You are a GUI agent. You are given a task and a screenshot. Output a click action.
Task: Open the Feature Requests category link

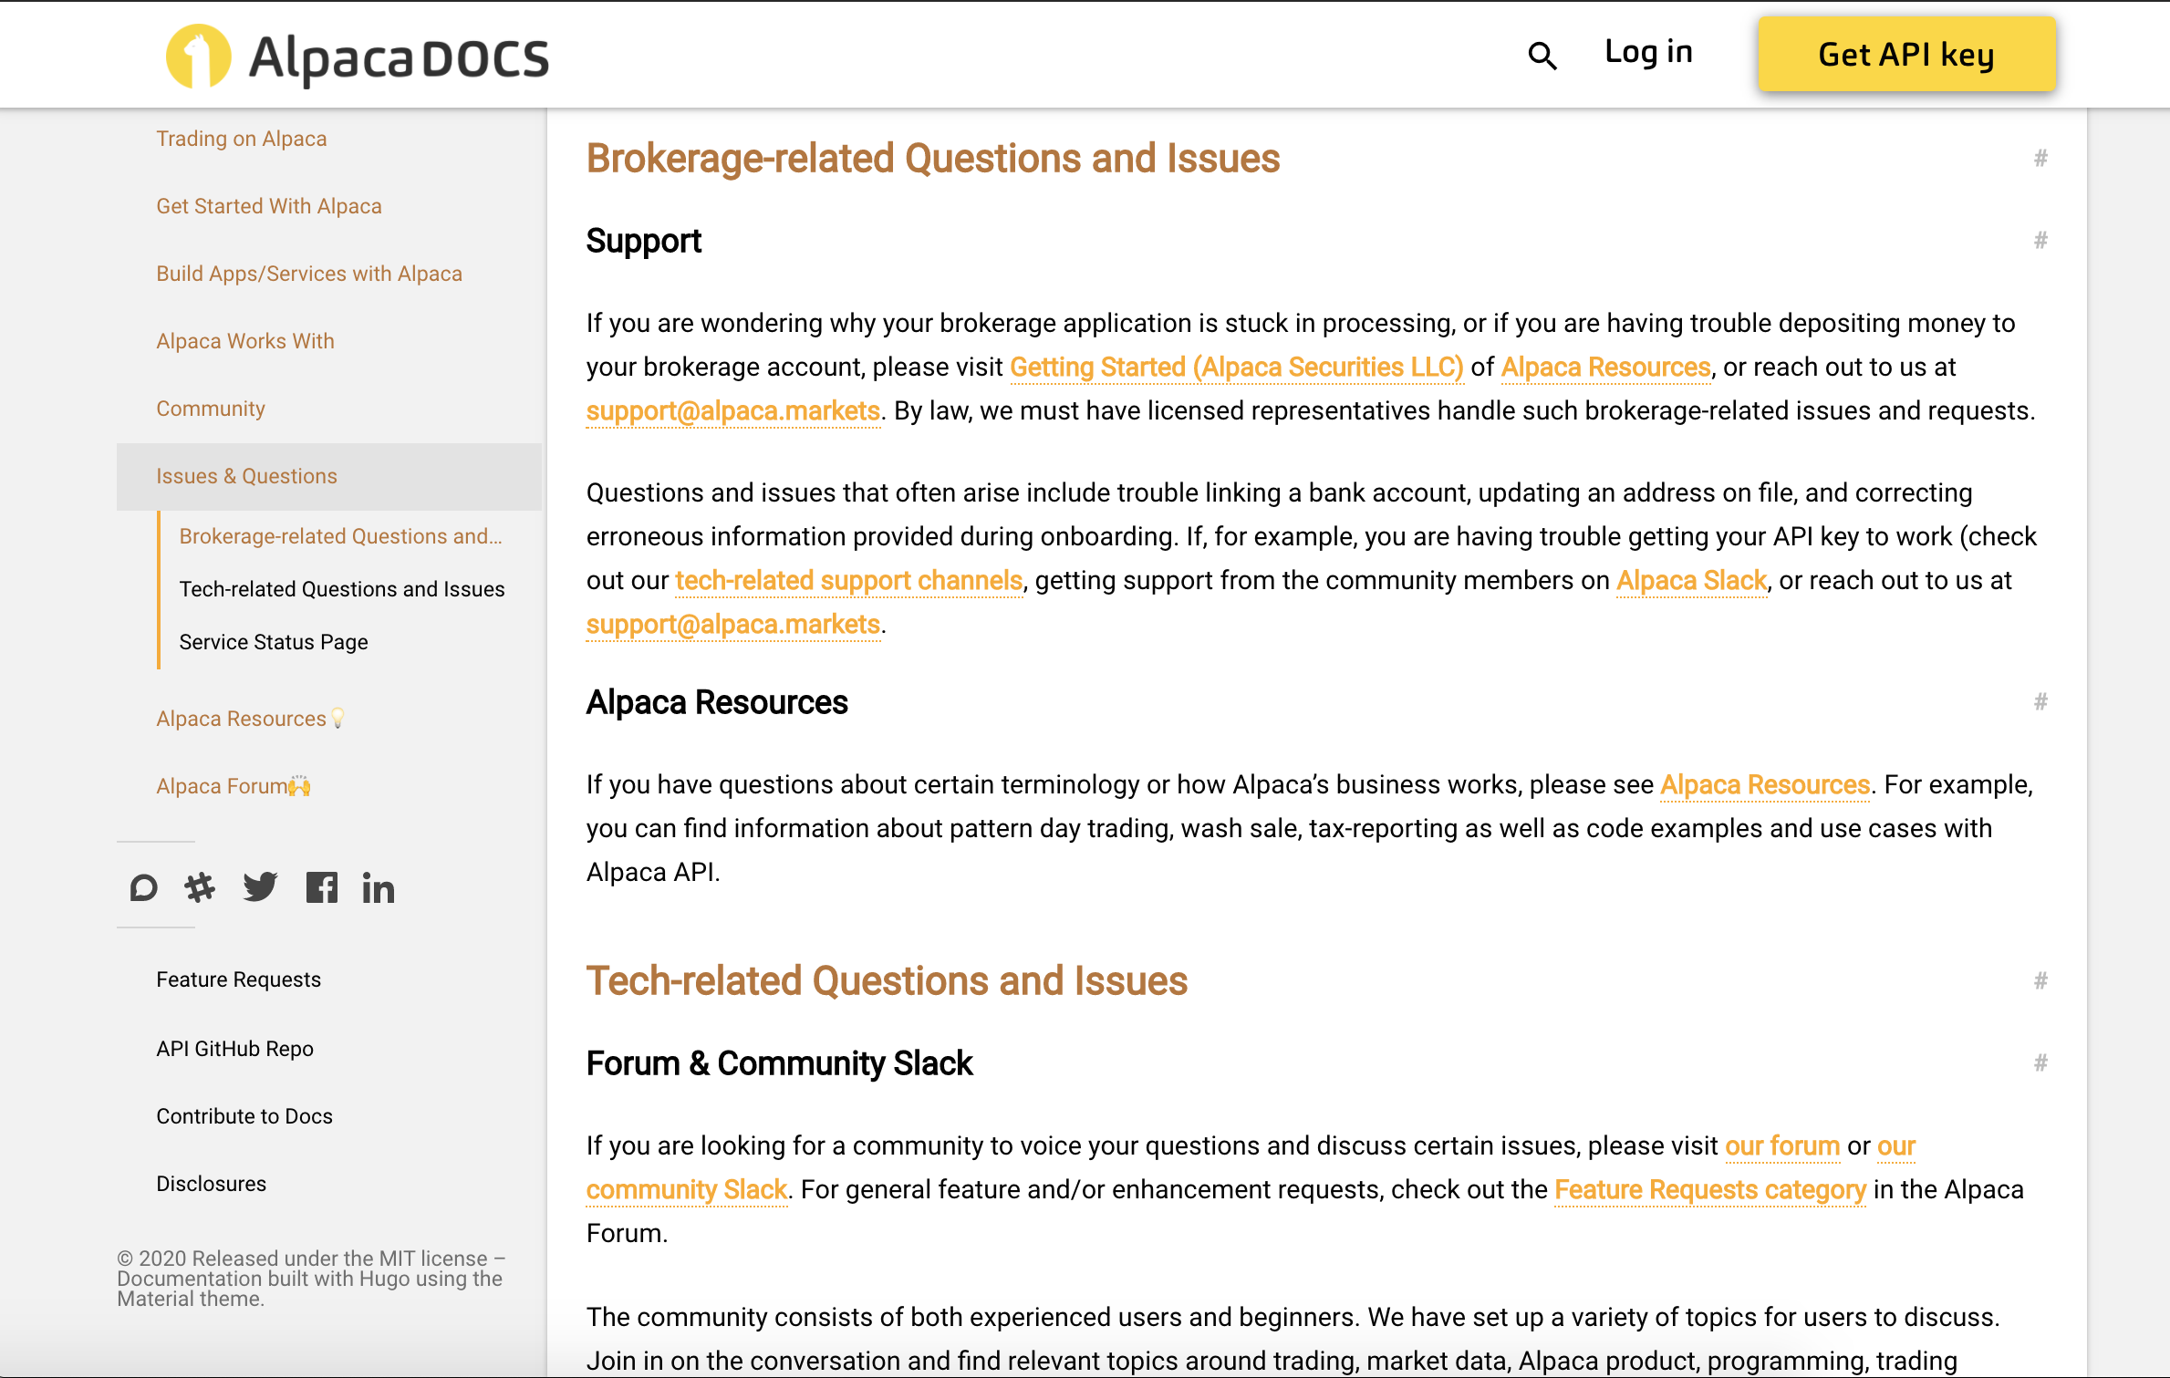[1709, 1190]
